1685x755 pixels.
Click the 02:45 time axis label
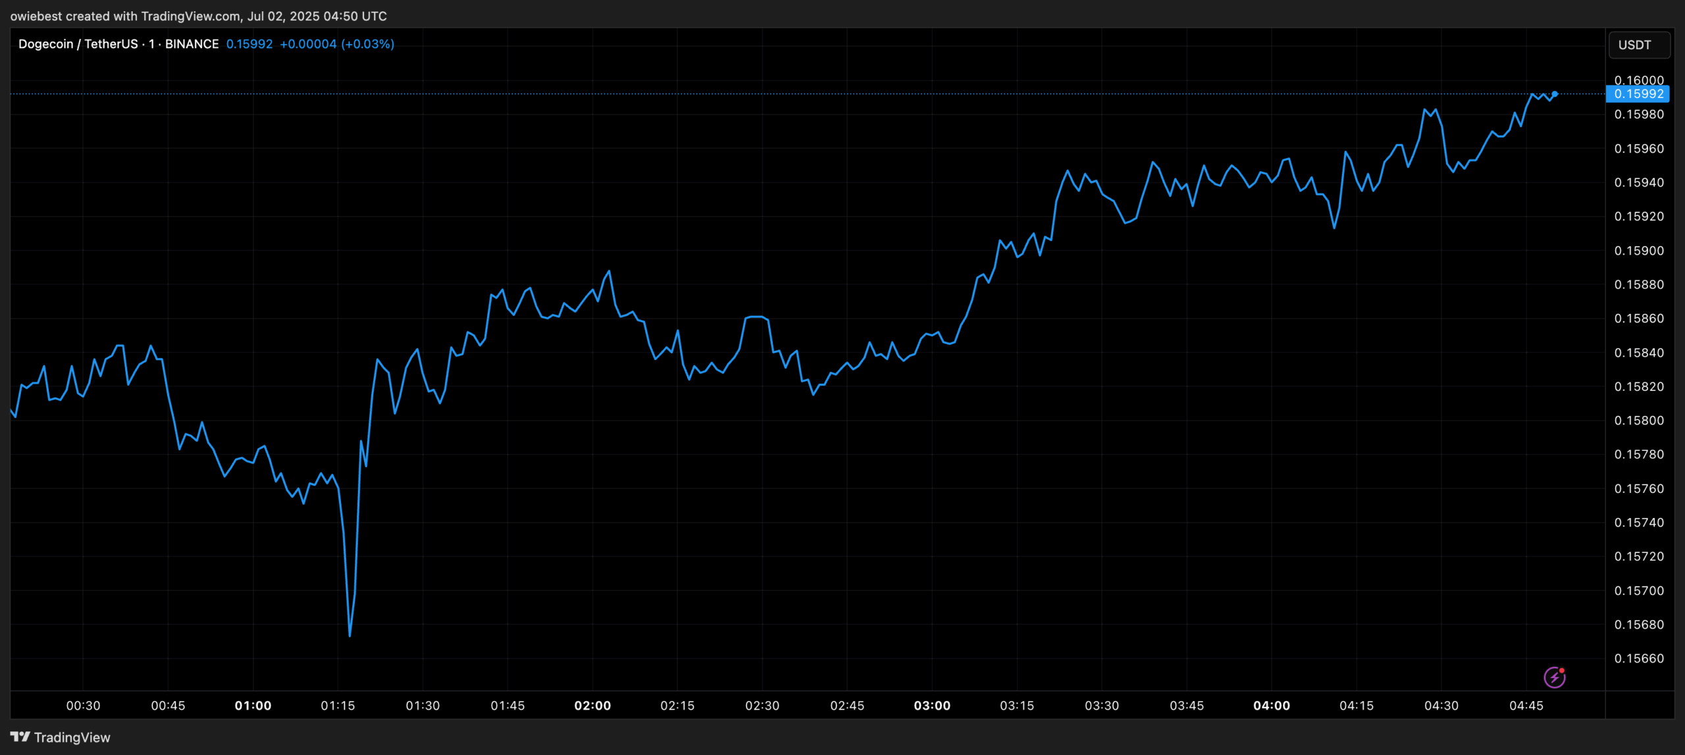[x=847, y=706]
